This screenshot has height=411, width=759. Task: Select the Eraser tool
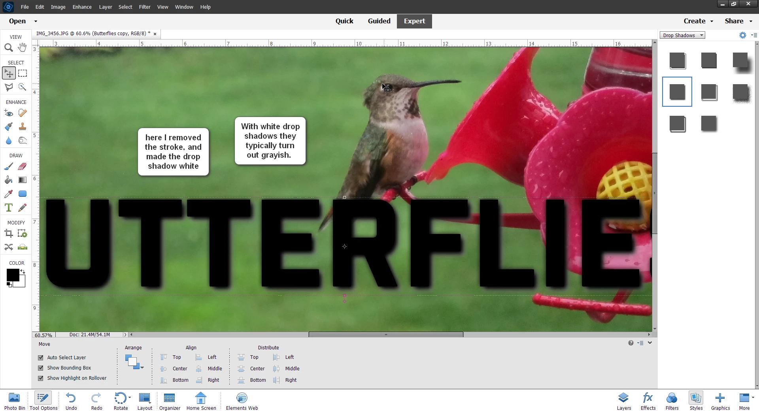tap(23, 166)
